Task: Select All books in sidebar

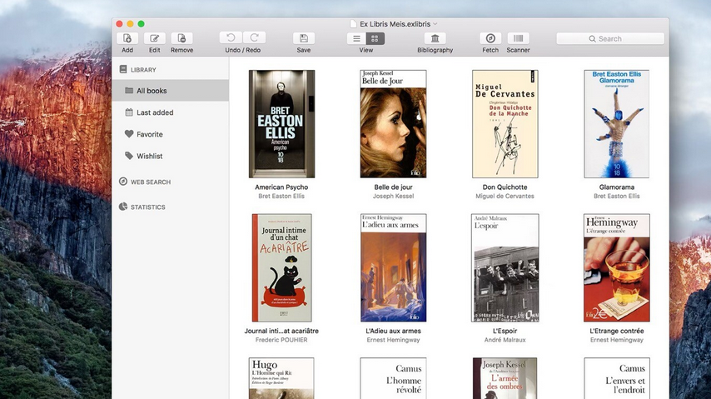Action: [171, 91]
